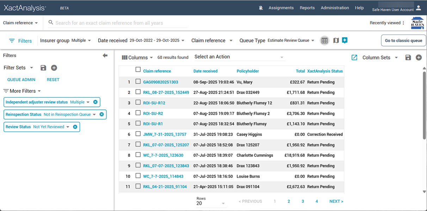The image size is (427, 211).
Task: Switch to grid view icon
Action: [x=324, y=40]
